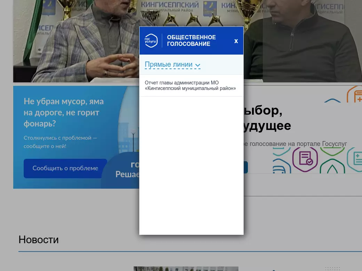Click the 'Не убран мусор, яма на дороге' headline
Screen dimensions: 362x271
tap(64, 113)
